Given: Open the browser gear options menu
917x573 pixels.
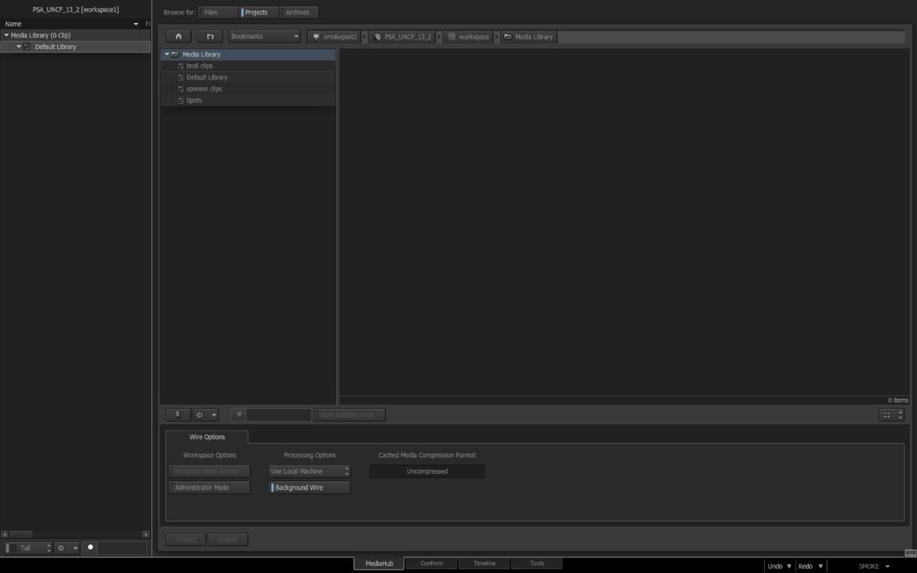Looking at the screenshot, I should [x=206, y=415].
